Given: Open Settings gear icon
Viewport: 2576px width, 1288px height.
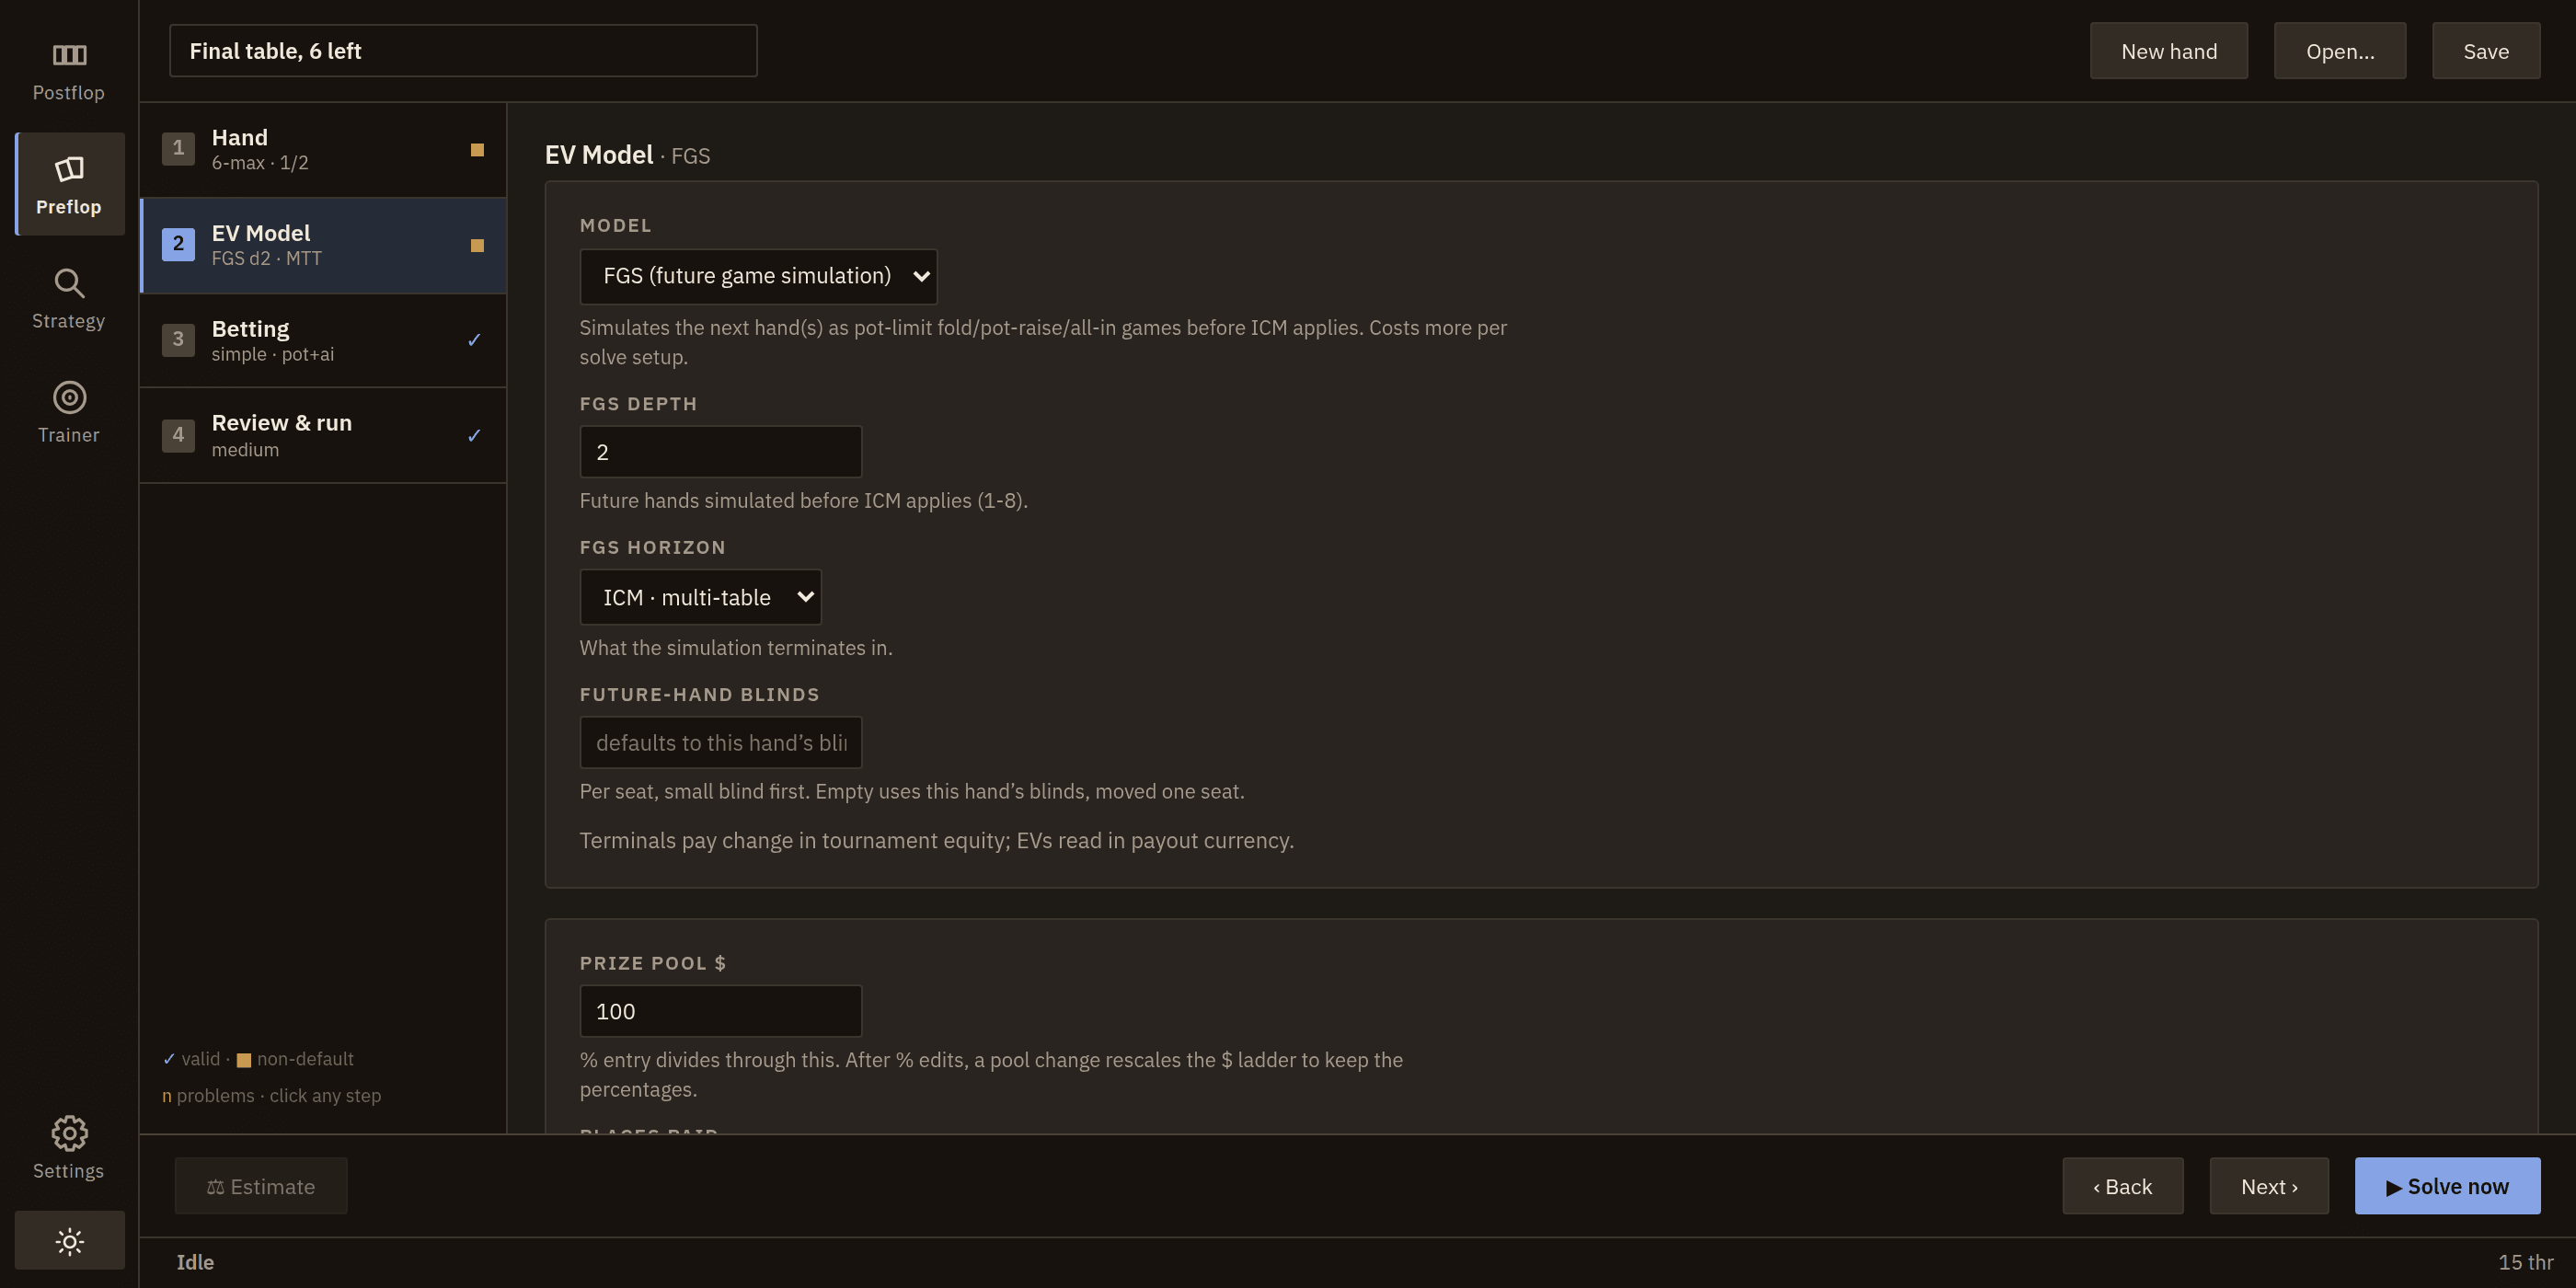Looking at the screenshot, I should pyautogui.click(x=69, y=1133).
